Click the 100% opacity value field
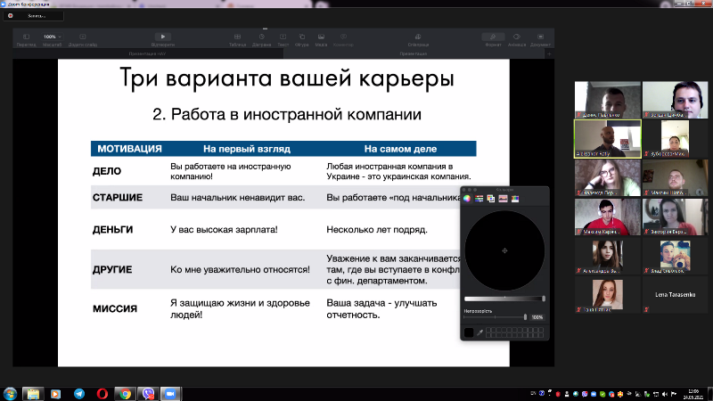 coord(537,317)
